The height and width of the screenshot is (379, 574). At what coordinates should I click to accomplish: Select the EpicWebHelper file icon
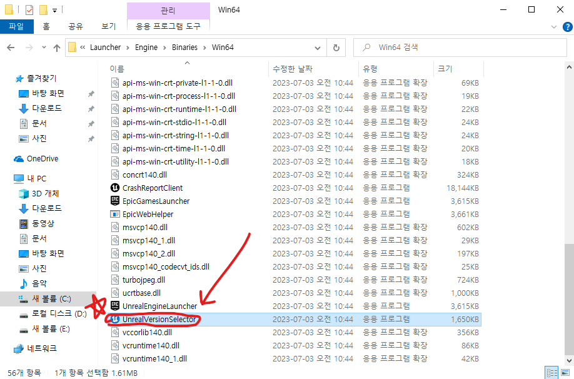[x=115, y=215]
